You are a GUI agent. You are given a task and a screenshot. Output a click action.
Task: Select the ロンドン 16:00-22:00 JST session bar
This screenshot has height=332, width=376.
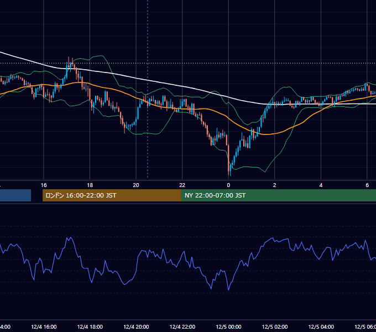(x=112, y=195)
